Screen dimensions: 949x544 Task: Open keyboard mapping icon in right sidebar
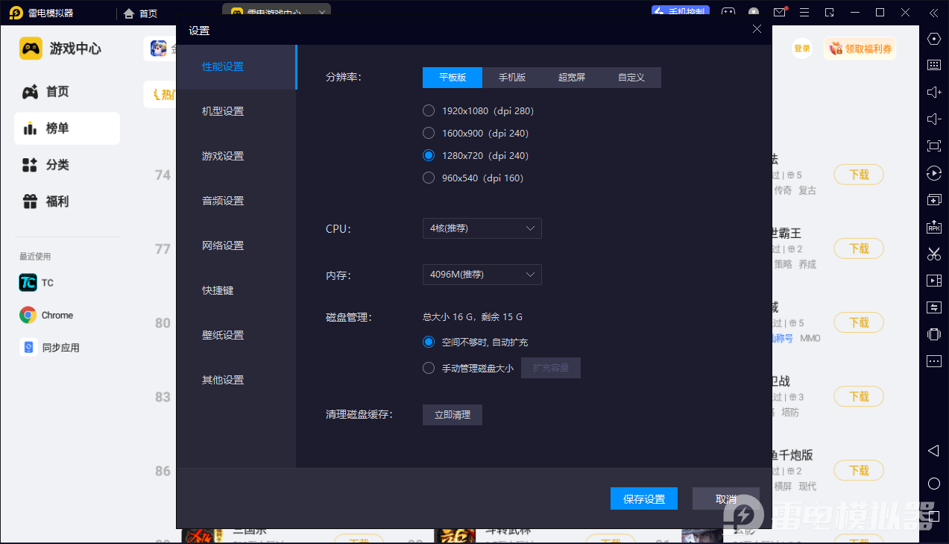click(934, 65)
